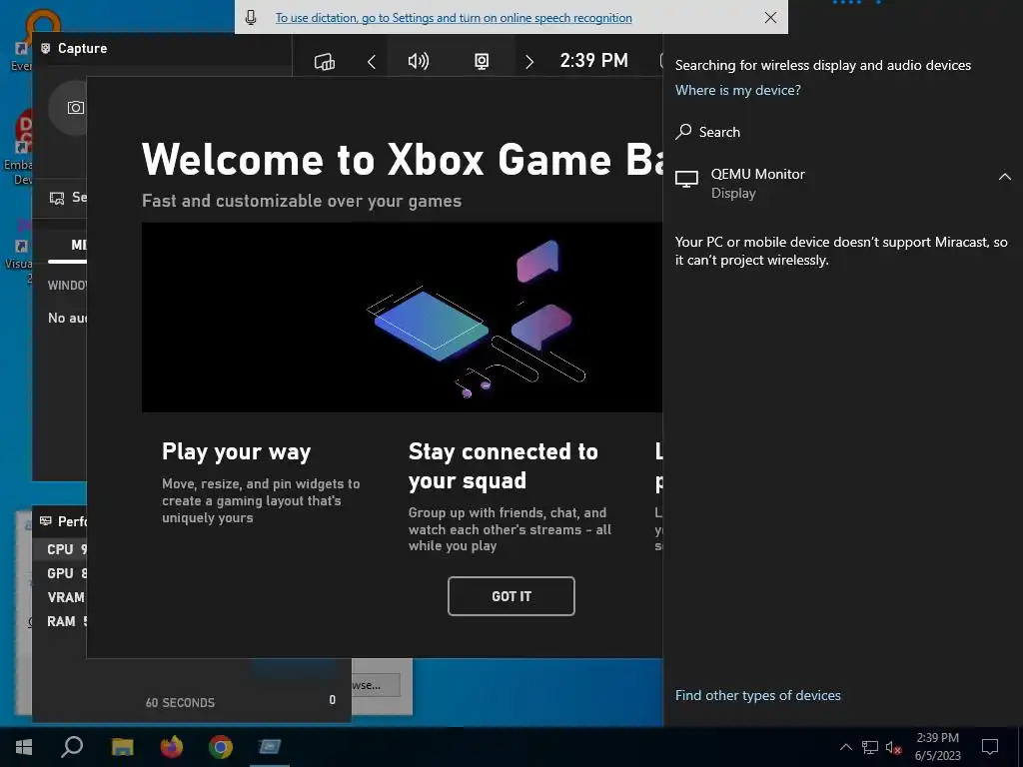1023x767 pixels.
Task: Click the Welcome illustration image
Action: [402, 317]
